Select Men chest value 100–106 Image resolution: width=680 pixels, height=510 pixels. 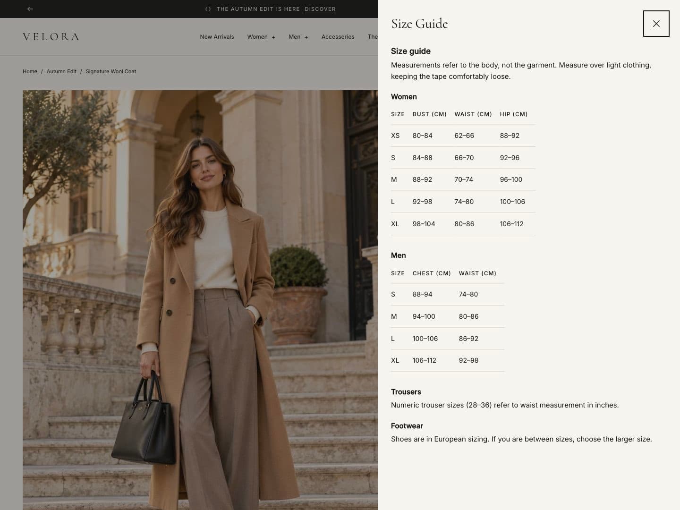425,339
